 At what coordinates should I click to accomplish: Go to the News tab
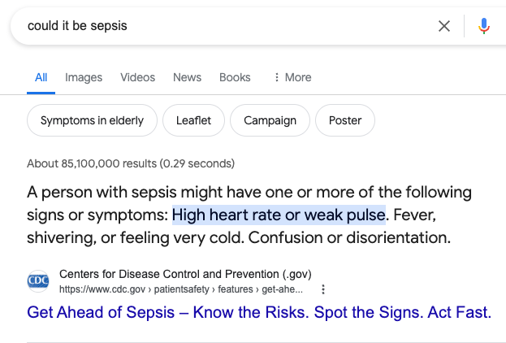tap(187, 77)
